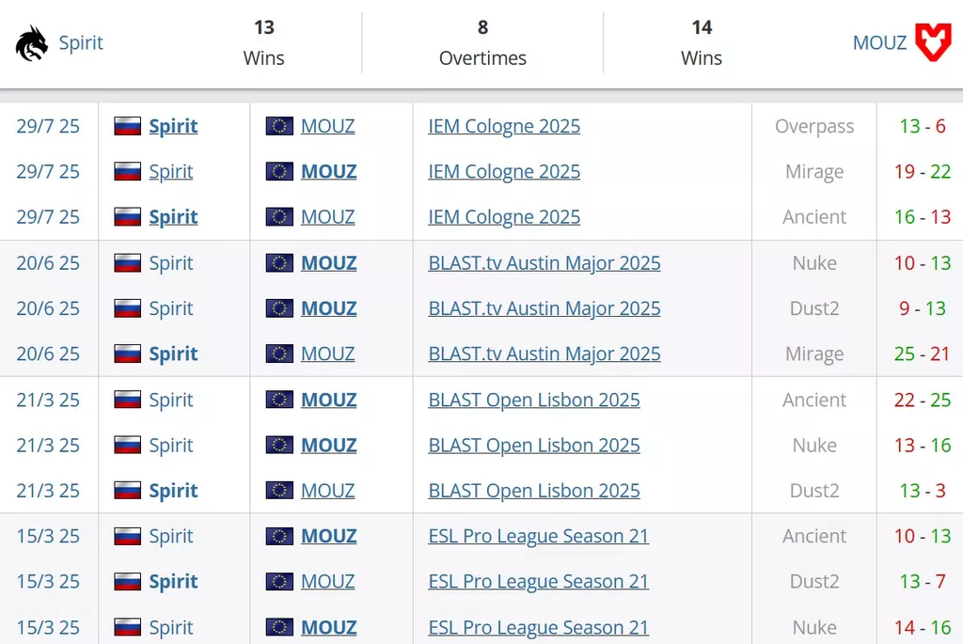Open BLAST Open Lisbon 2025 in the 13 - 3 row
Image resolution: width=963 pixels, height=644 pixels.
coord(534,491)
